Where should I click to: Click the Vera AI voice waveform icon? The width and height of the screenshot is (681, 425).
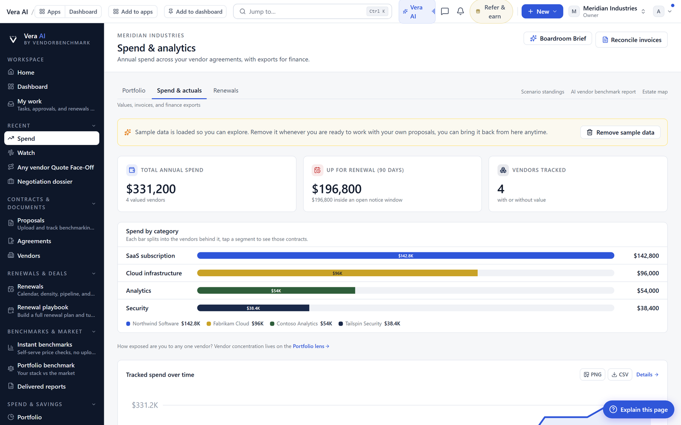(433, 11)
